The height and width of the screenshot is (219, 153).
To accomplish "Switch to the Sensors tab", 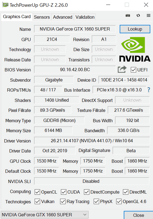I will tap(42, 17).
